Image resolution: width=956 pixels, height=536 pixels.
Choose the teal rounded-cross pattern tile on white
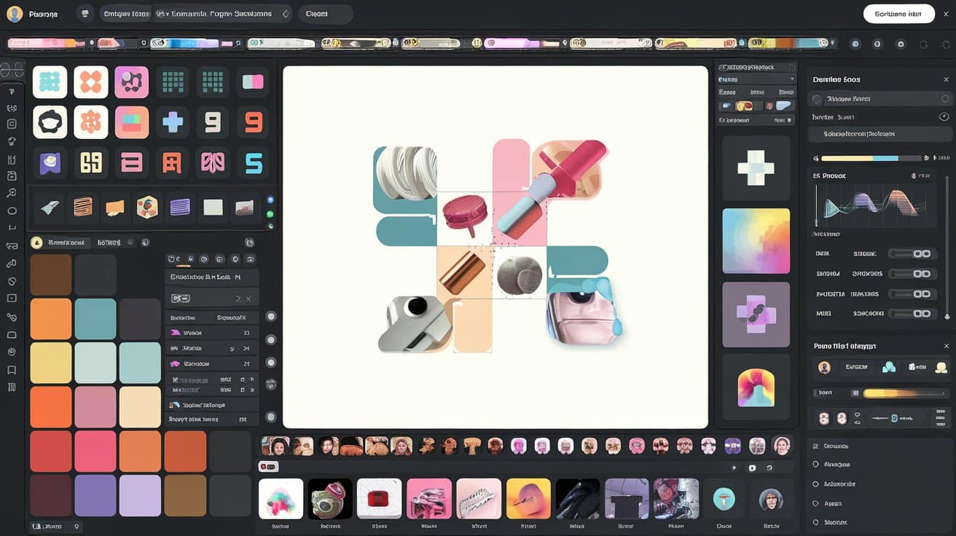pos(50,82)
